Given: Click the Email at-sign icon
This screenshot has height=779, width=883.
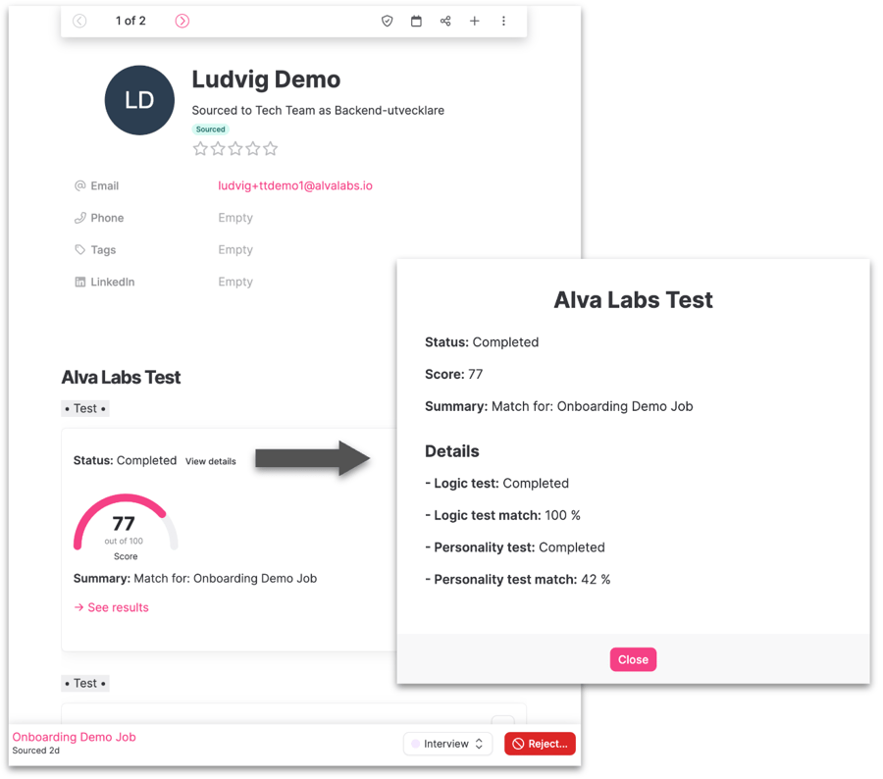Looking at the screenshot, I should (80, 185).
